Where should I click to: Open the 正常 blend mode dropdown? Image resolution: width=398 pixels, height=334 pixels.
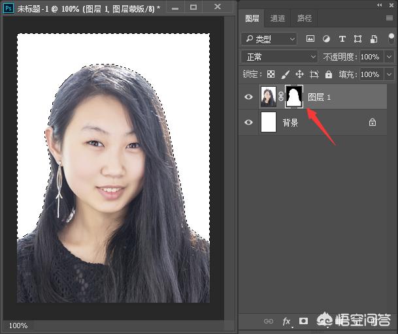tap(279, 57)
